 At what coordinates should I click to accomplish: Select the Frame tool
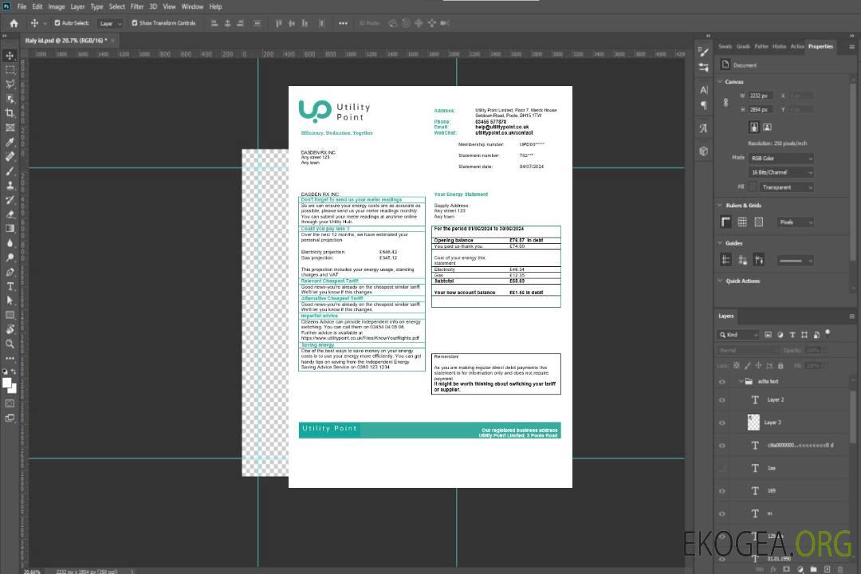tap(10, 128)
